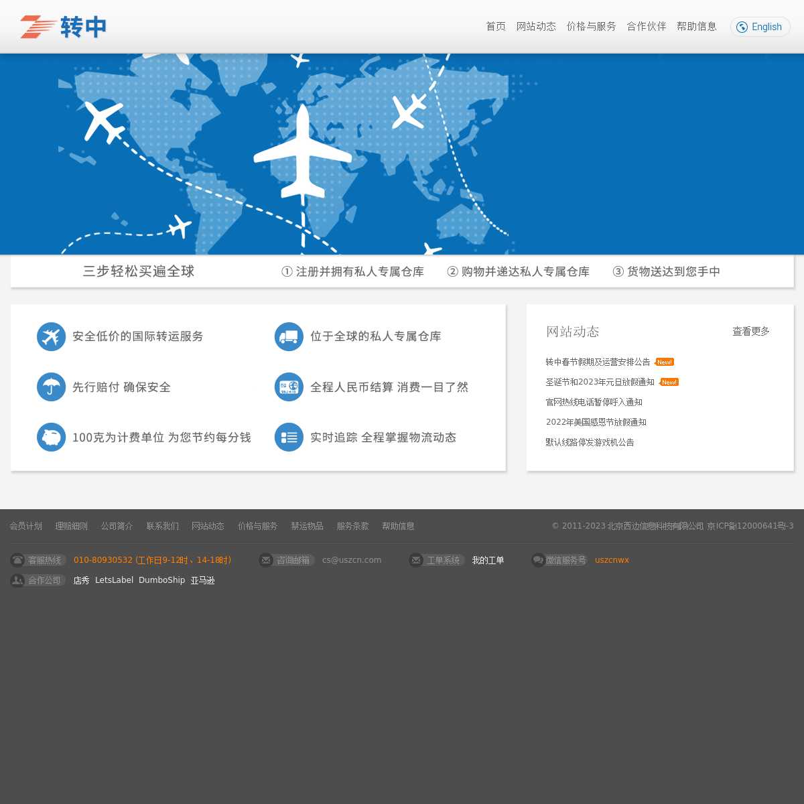Open 理赔细则 in the footer
This screenshot has width=804, height=804.
coord(72,526)
